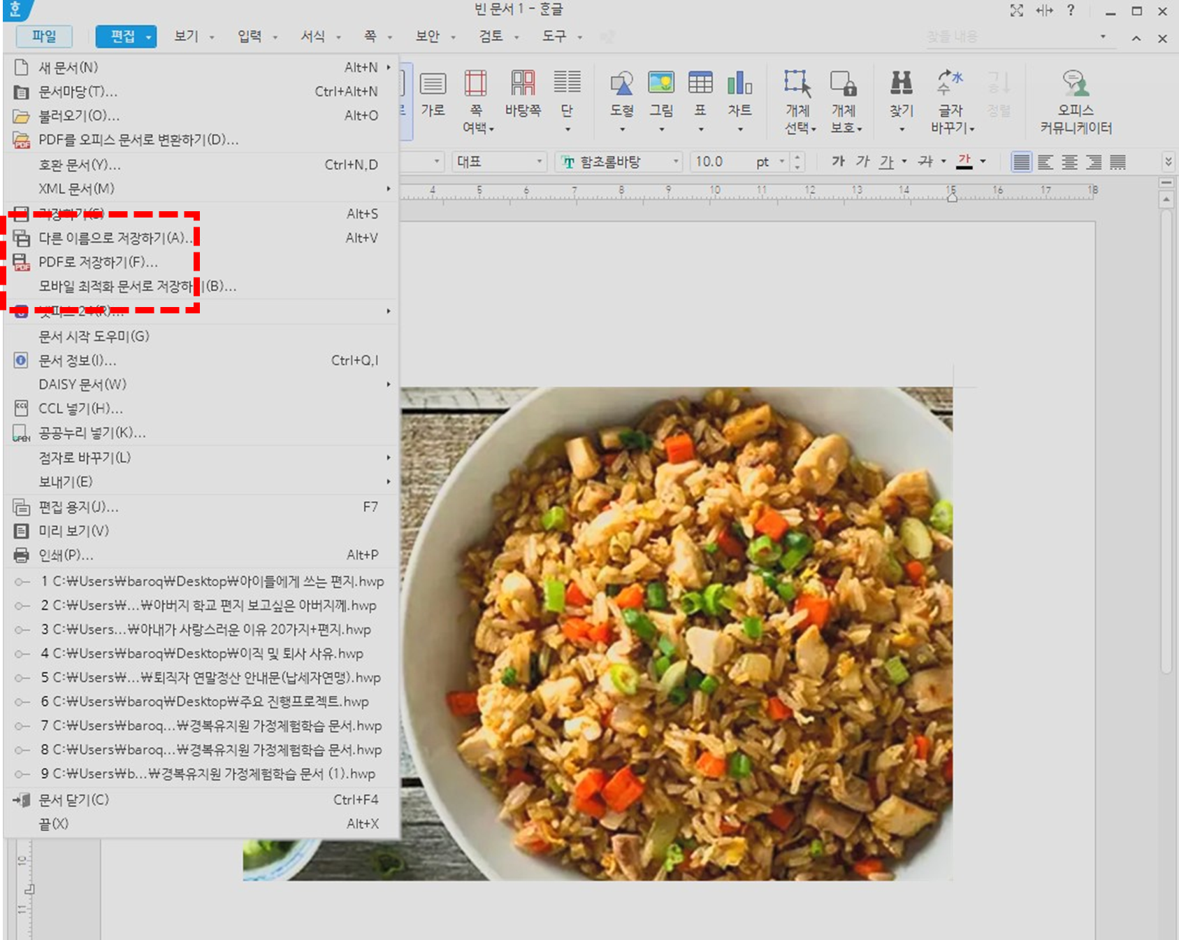
Task: Click the 바탕쪽 master page icon
Action: pos(523,94)
